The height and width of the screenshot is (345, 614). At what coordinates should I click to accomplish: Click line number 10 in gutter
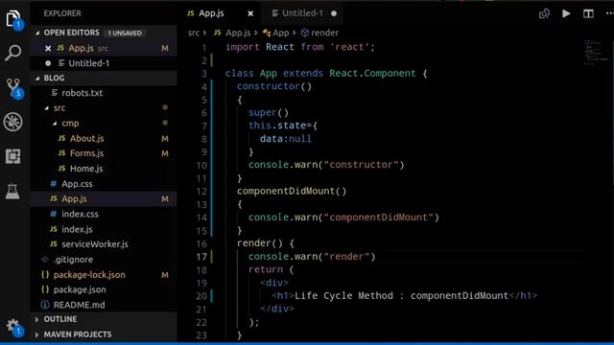coord(201,165)
